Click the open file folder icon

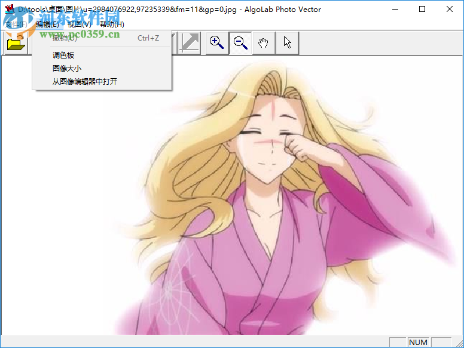[16, 44]
